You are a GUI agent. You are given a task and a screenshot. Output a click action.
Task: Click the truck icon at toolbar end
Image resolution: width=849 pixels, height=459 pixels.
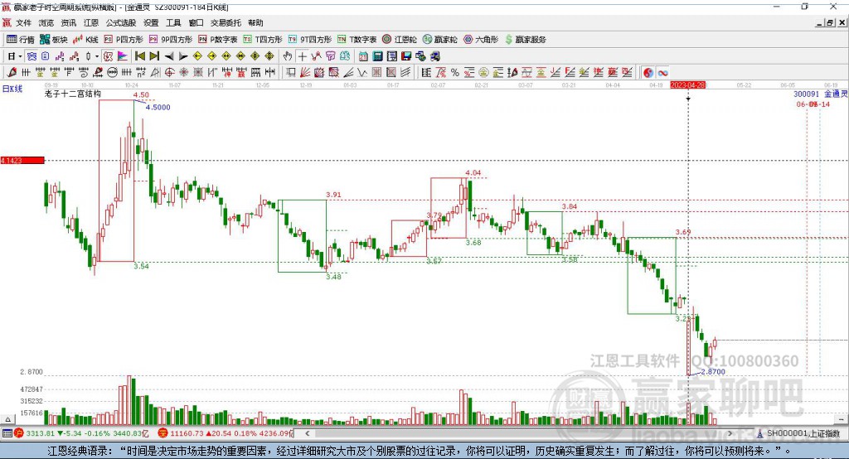click(x=434, y=56)
